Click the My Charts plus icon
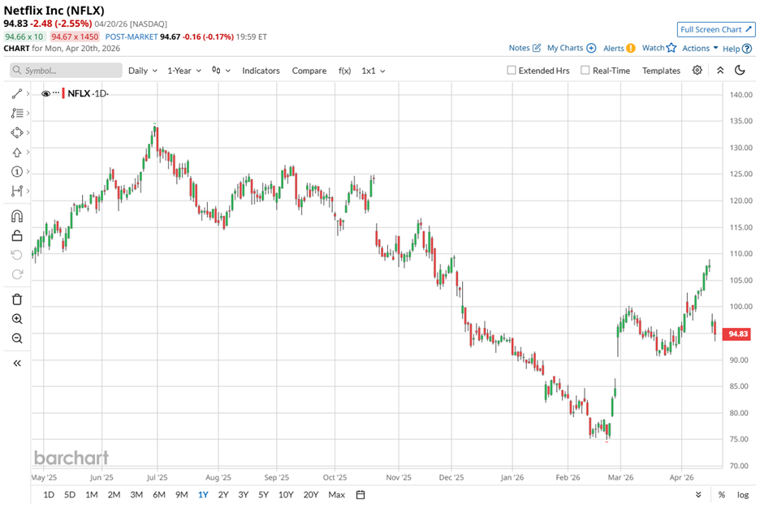760x508 pixels. point(591,48)
